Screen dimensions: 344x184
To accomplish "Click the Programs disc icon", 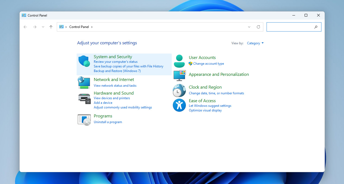I will [84, 120].
